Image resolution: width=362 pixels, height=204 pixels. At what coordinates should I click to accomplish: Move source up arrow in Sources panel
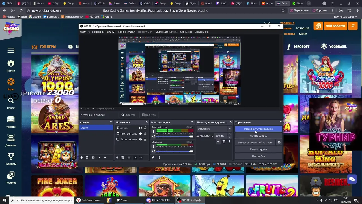pos(135,158)
